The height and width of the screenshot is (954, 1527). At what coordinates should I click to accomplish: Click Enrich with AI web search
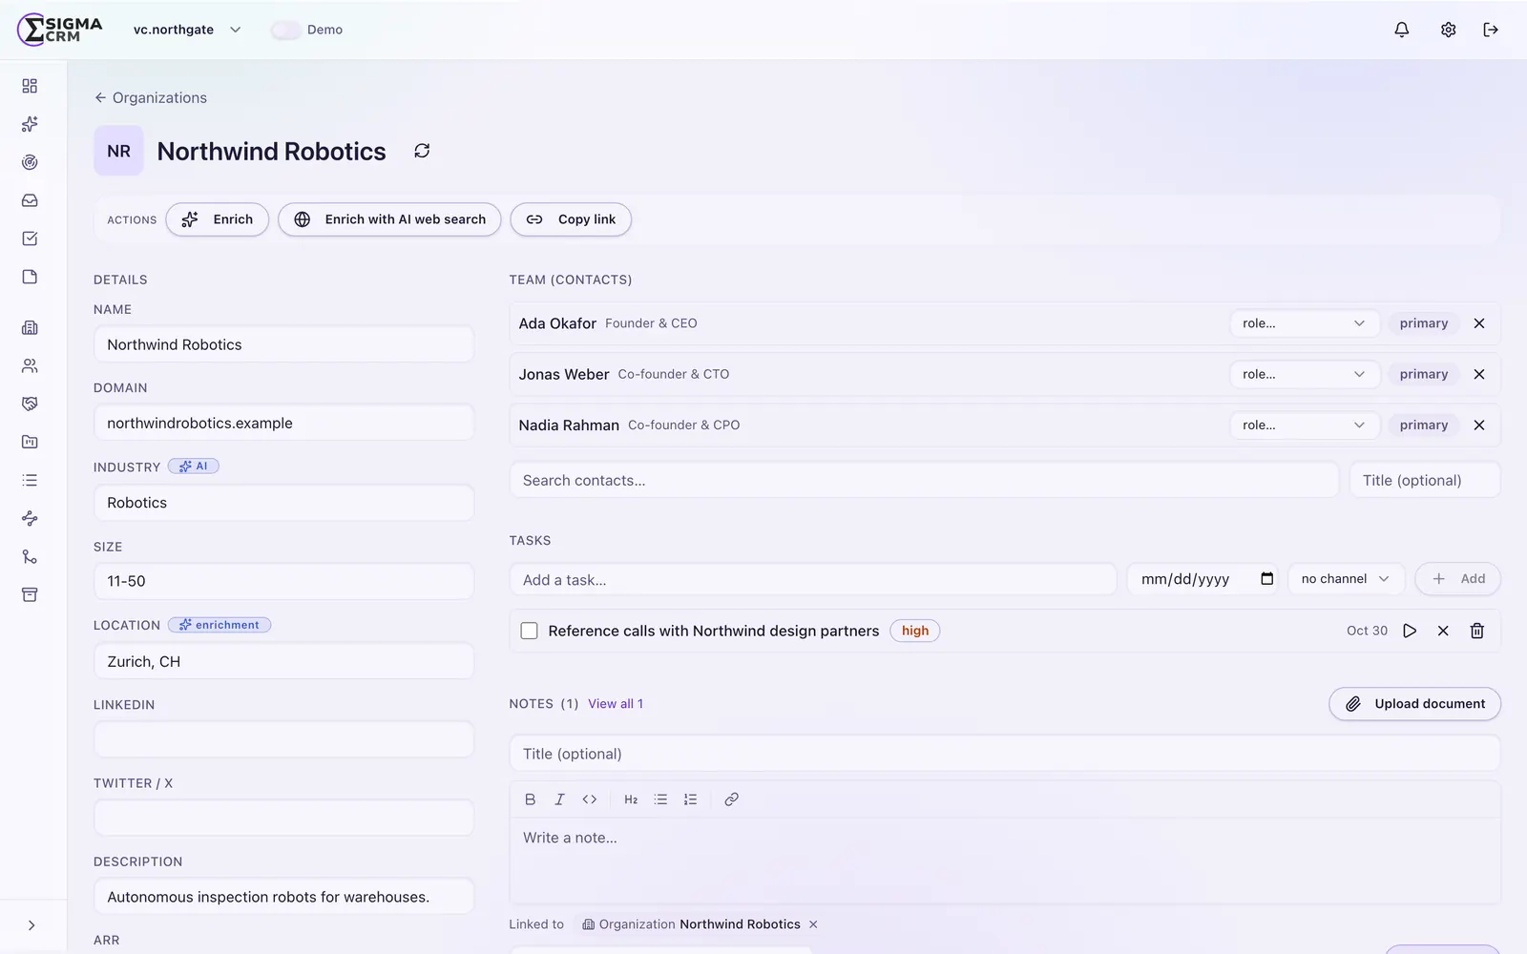389,219
